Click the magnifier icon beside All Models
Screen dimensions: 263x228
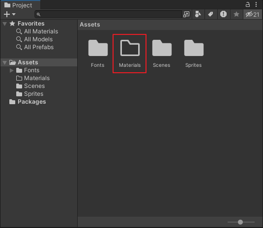pos(19,39)
